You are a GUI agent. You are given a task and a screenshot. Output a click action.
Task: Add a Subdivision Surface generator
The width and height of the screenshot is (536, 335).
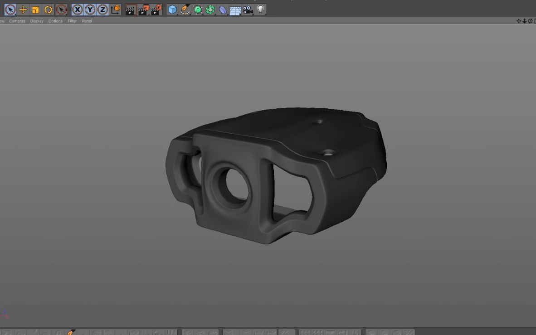(x=198, y=9)
